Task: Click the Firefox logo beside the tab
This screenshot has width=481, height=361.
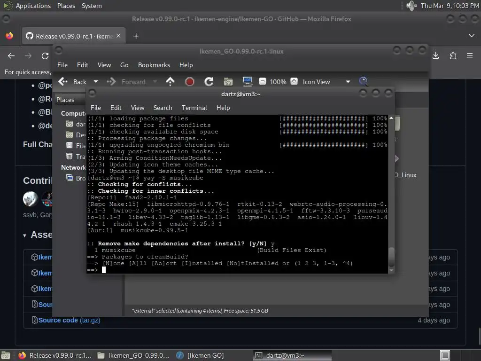Action: coord(9,36)
